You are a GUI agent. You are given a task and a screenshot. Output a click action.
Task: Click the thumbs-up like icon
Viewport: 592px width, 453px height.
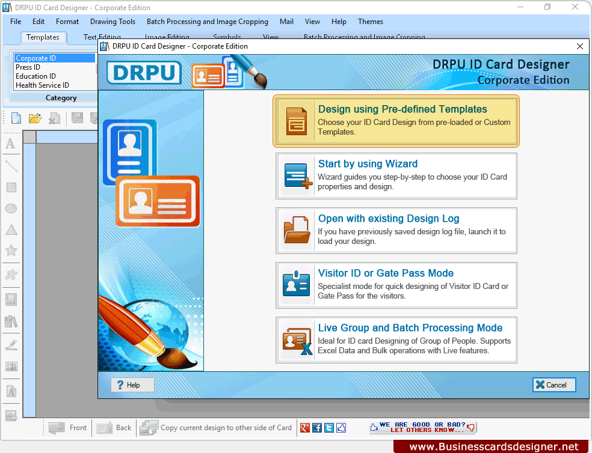click(341, 428)
